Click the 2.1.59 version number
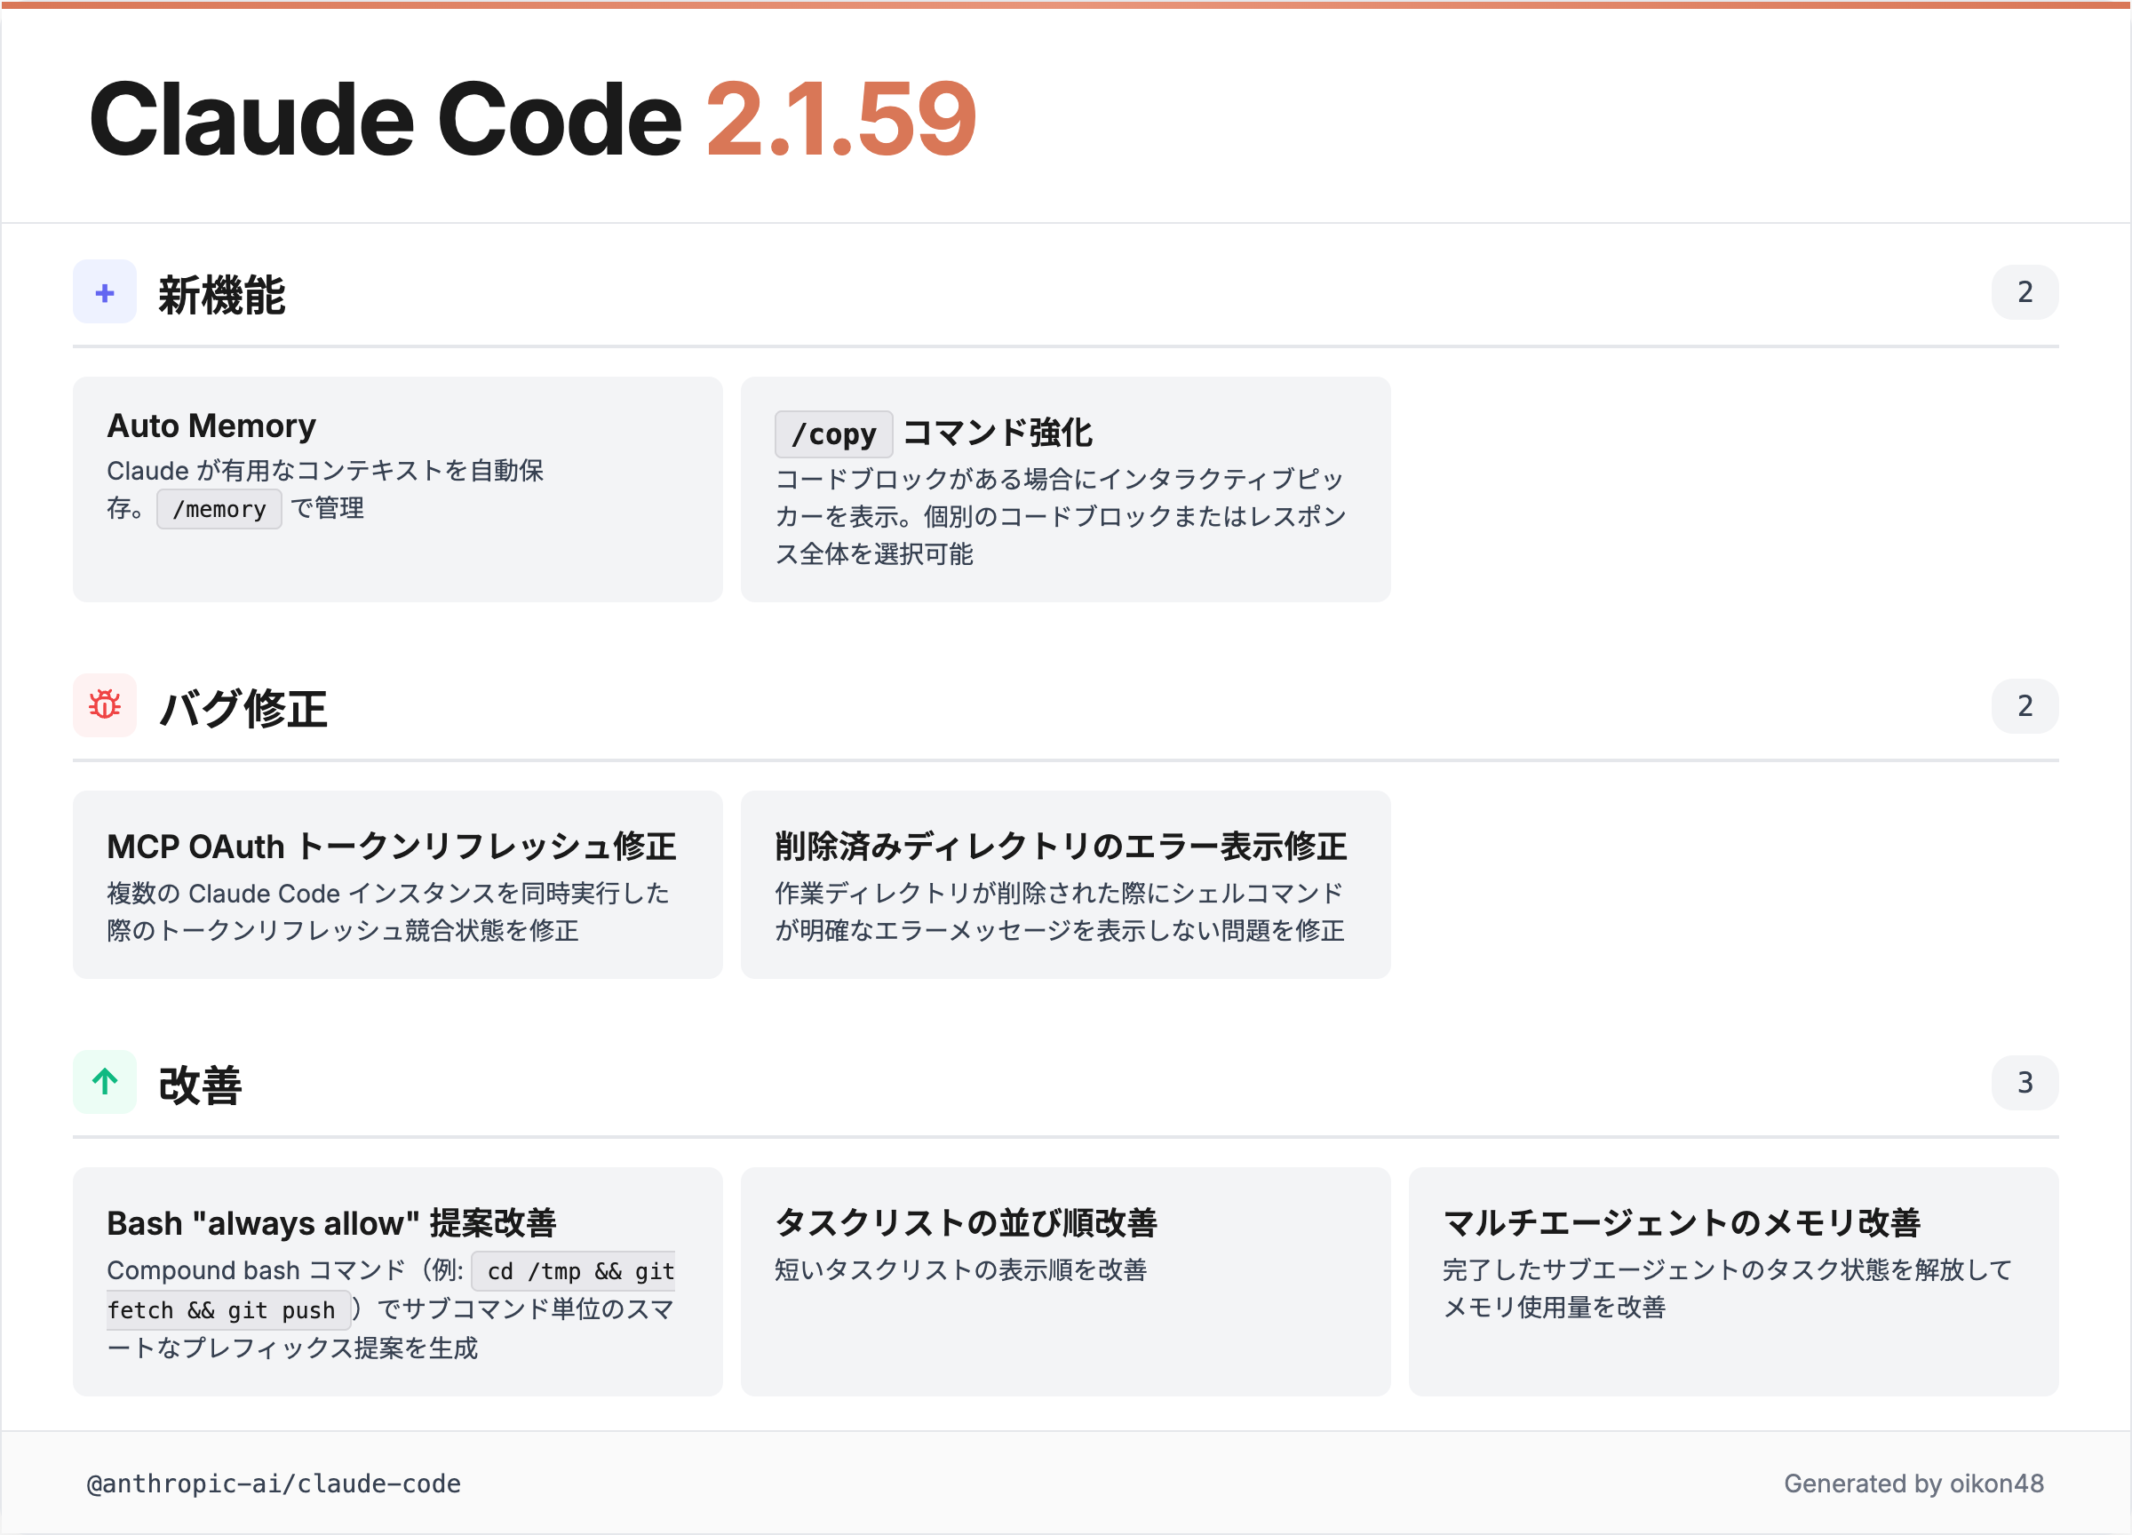This screenshot has height=1535, width=2132. [841, 119]
